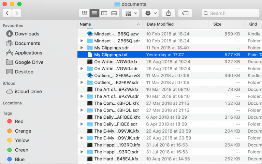This screenshot has width=262, height=164.
Task: Go back with the left chevron button
Action: pos(7,13)
